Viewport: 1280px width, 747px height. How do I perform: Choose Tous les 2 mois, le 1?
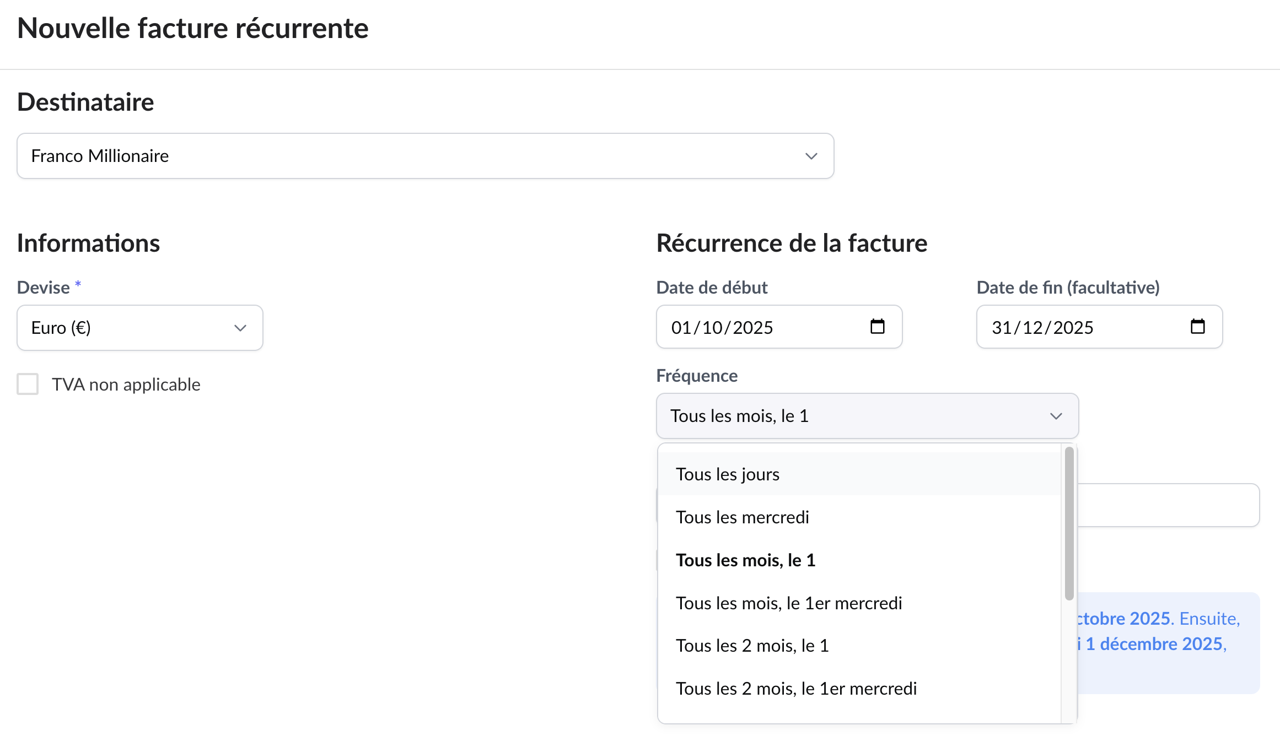tap(752, 646)
